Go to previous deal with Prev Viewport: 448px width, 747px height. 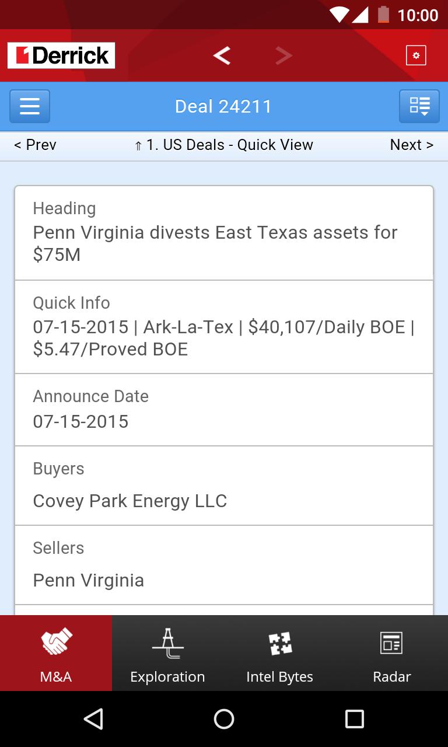35,145
